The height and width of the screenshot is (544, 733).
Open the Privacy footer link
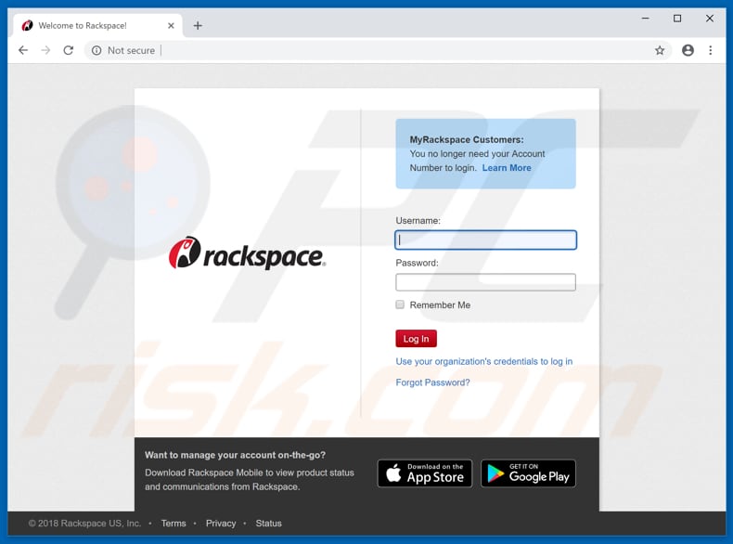[221, 524]
